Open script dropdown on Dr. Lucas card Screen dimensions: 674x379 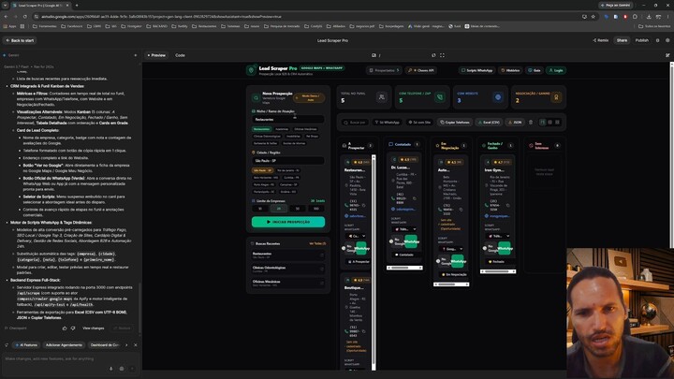[x=404, y=229]
